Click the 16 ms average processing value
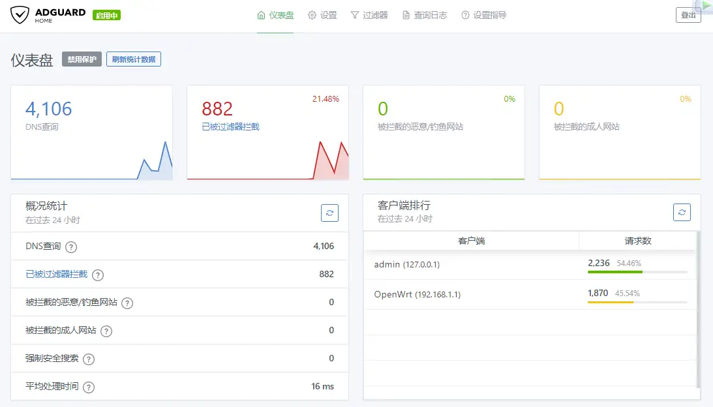The width and height of the screenshot is (713, 407). (x=322, y=387)
